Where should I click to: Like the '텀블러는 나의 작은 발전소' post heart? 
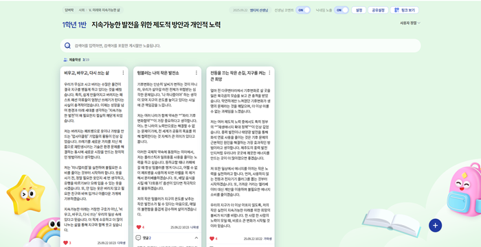139,227
